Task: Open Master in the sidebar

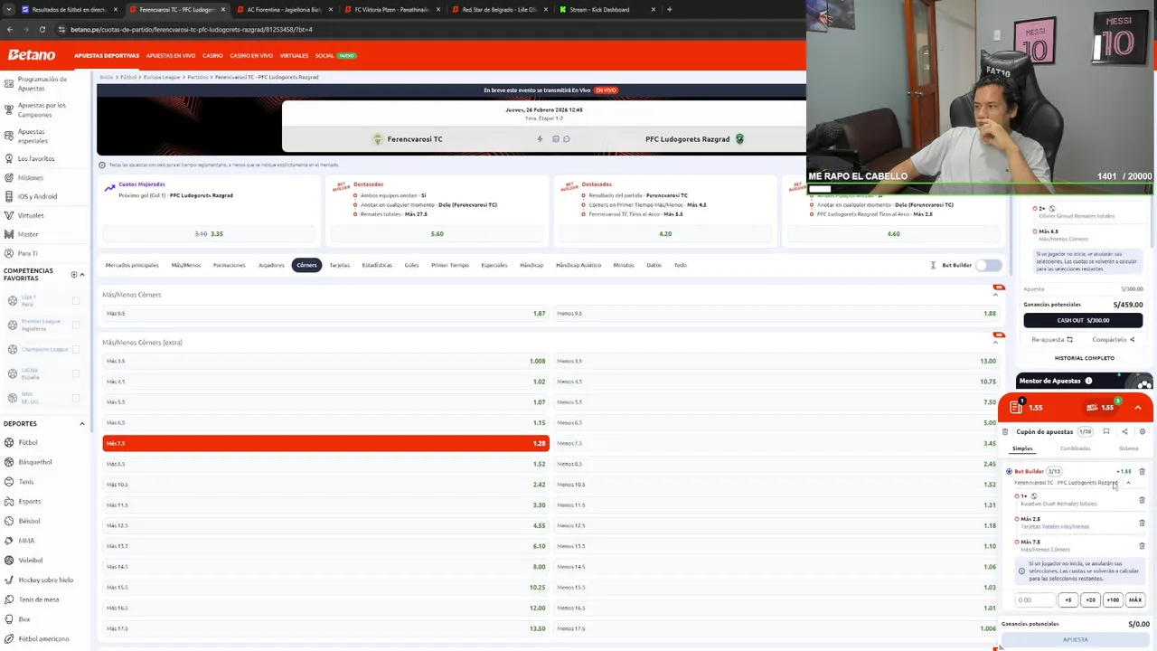Action: point(28,234)
